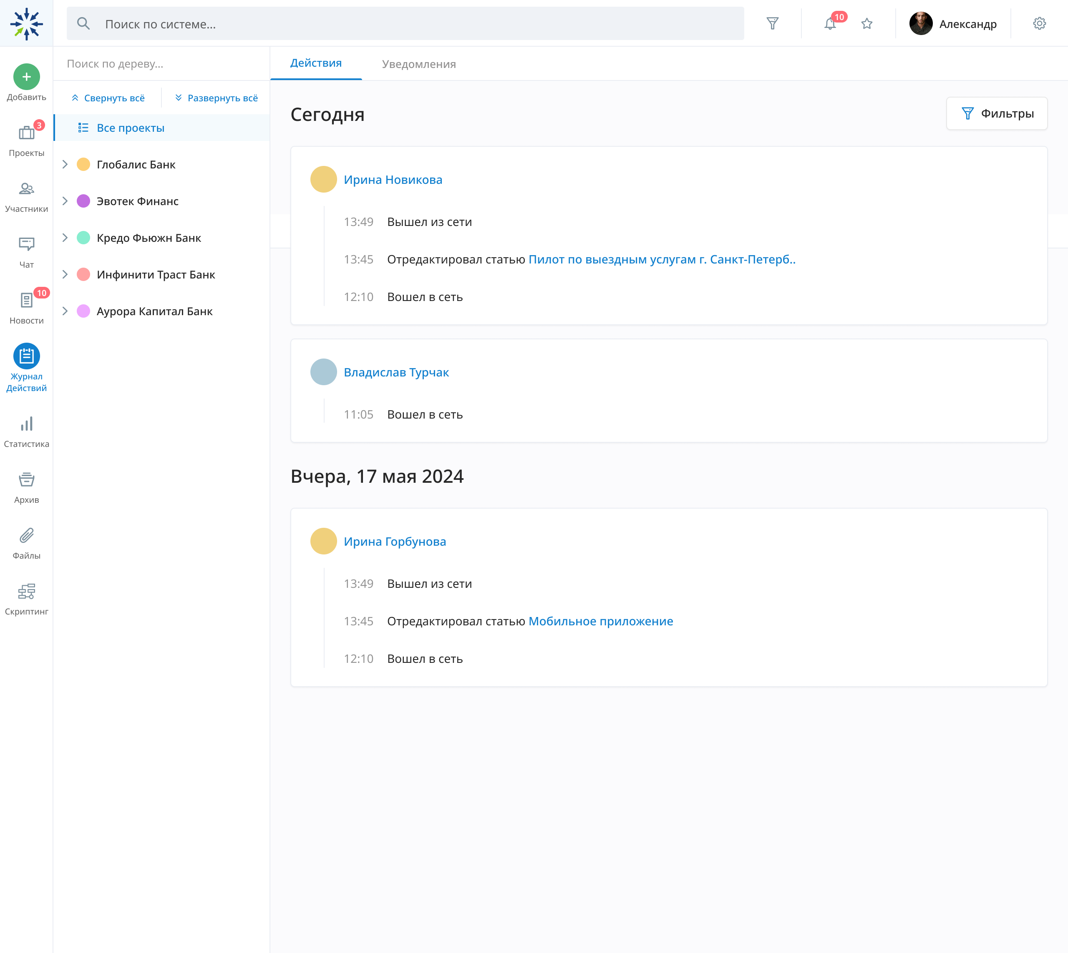
Task: Click the green Add plus icon
Action: pos(26,77)
